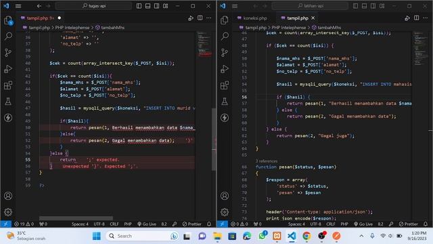Click Prettier in left status bar
This screenshot has width=433, height=244.
point(192,224)
